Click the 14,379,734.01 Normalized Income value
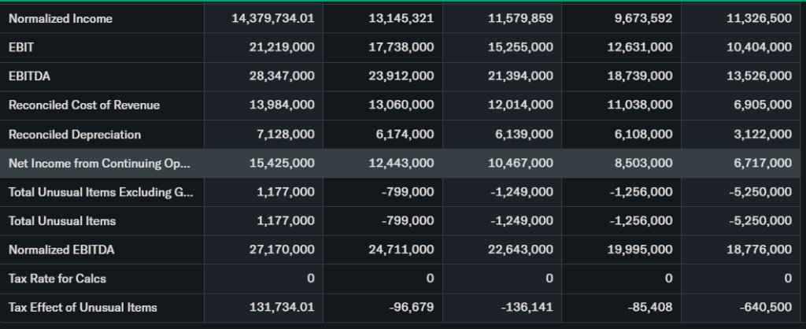This screenshot has width=806, height=329. click(273, 19)
